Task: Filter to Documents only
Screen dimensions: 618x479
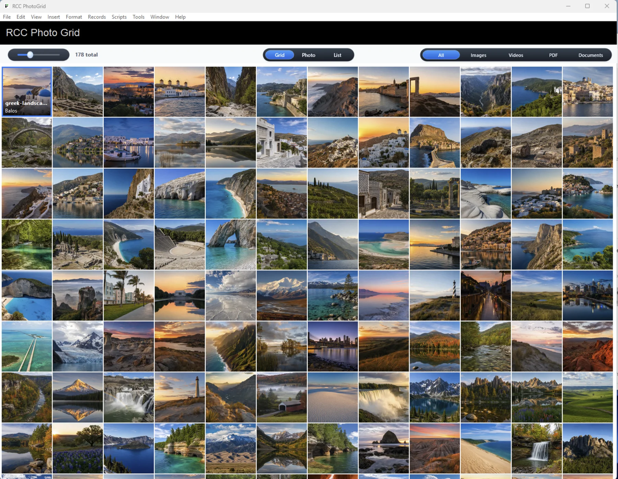Action: point(591,55)
